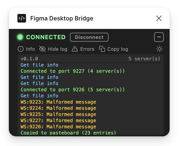
Task: Click the Copied to pasteboard log line
Action: click(68, 133)
